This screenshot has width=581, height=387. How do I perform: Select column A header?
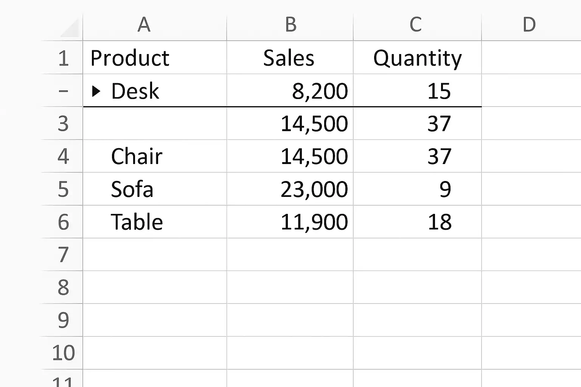(x=144, y=25)
